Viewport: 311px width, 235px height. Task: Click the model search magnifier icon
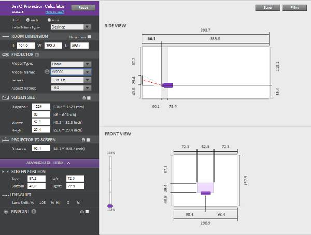coord(47,71)
